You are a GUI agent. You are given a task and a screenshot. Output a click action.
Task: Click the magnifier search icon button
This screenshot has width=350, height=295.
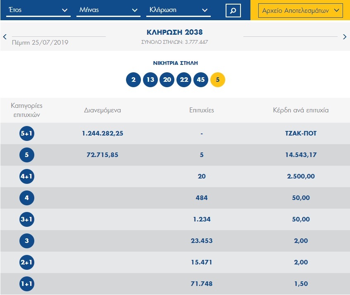click(x=233, y=11)
